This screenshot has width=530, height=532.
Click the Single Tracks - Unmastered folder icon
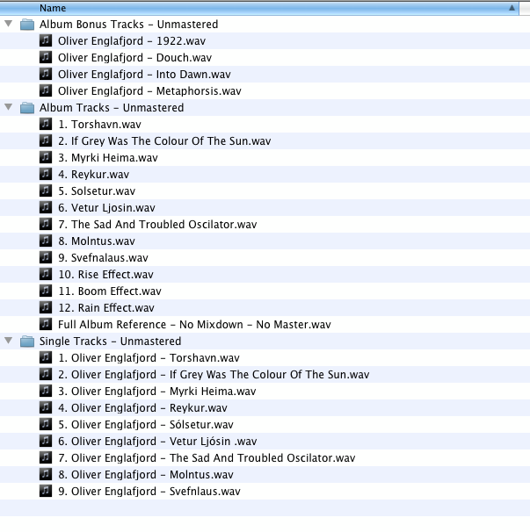pos(26,341)
